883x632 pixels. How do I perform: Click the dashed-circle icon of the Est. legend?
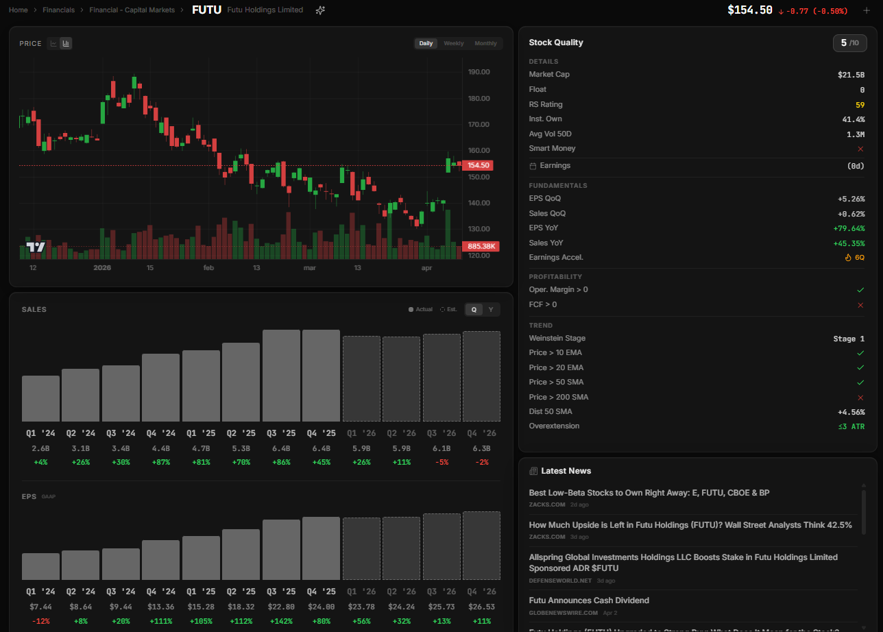[x=442, y=310]
